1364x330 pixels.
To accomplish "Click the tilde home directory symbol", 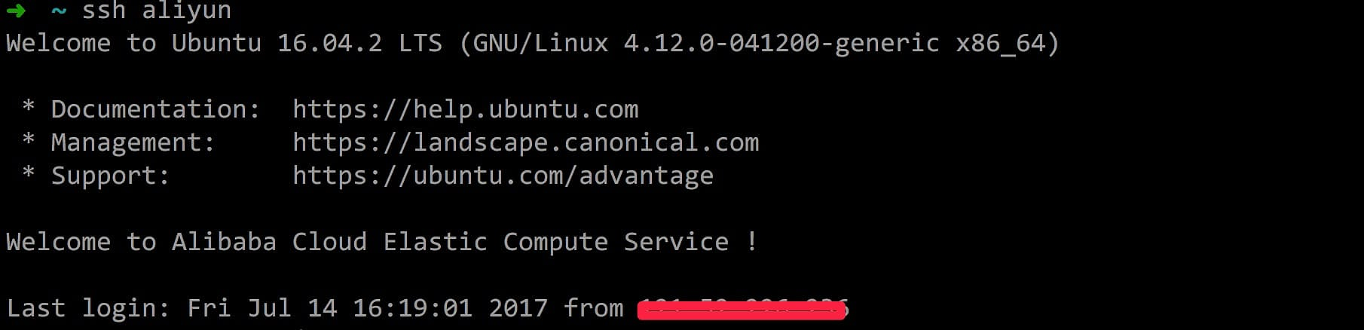I will tap(59, 11).
